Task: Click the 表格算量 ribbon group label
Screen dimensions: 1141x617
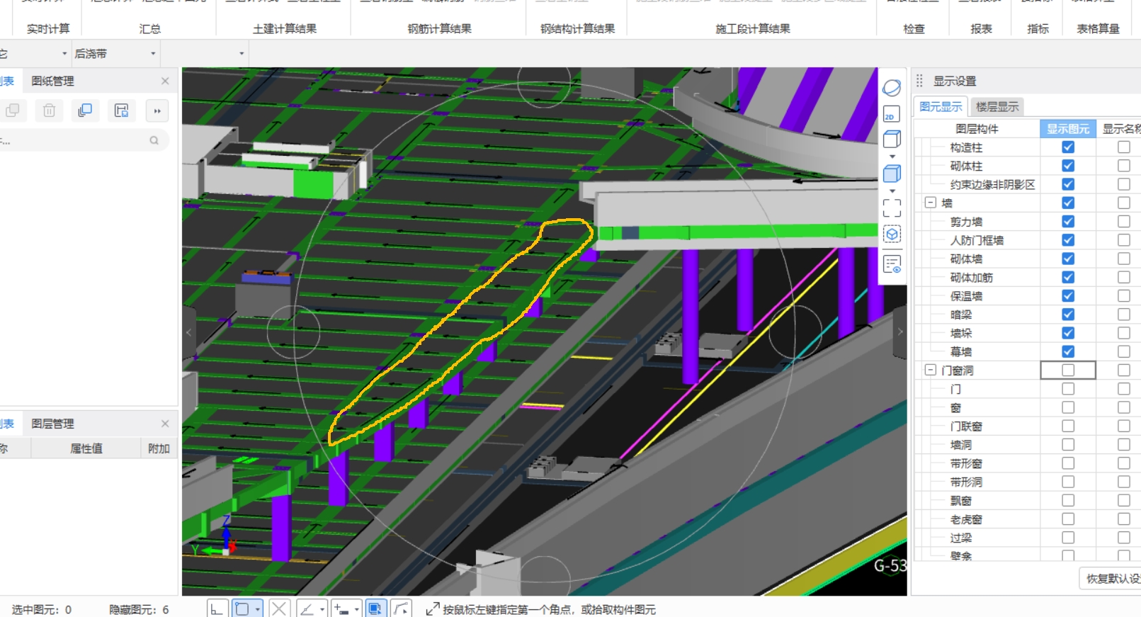Action: click(1099, 29)
